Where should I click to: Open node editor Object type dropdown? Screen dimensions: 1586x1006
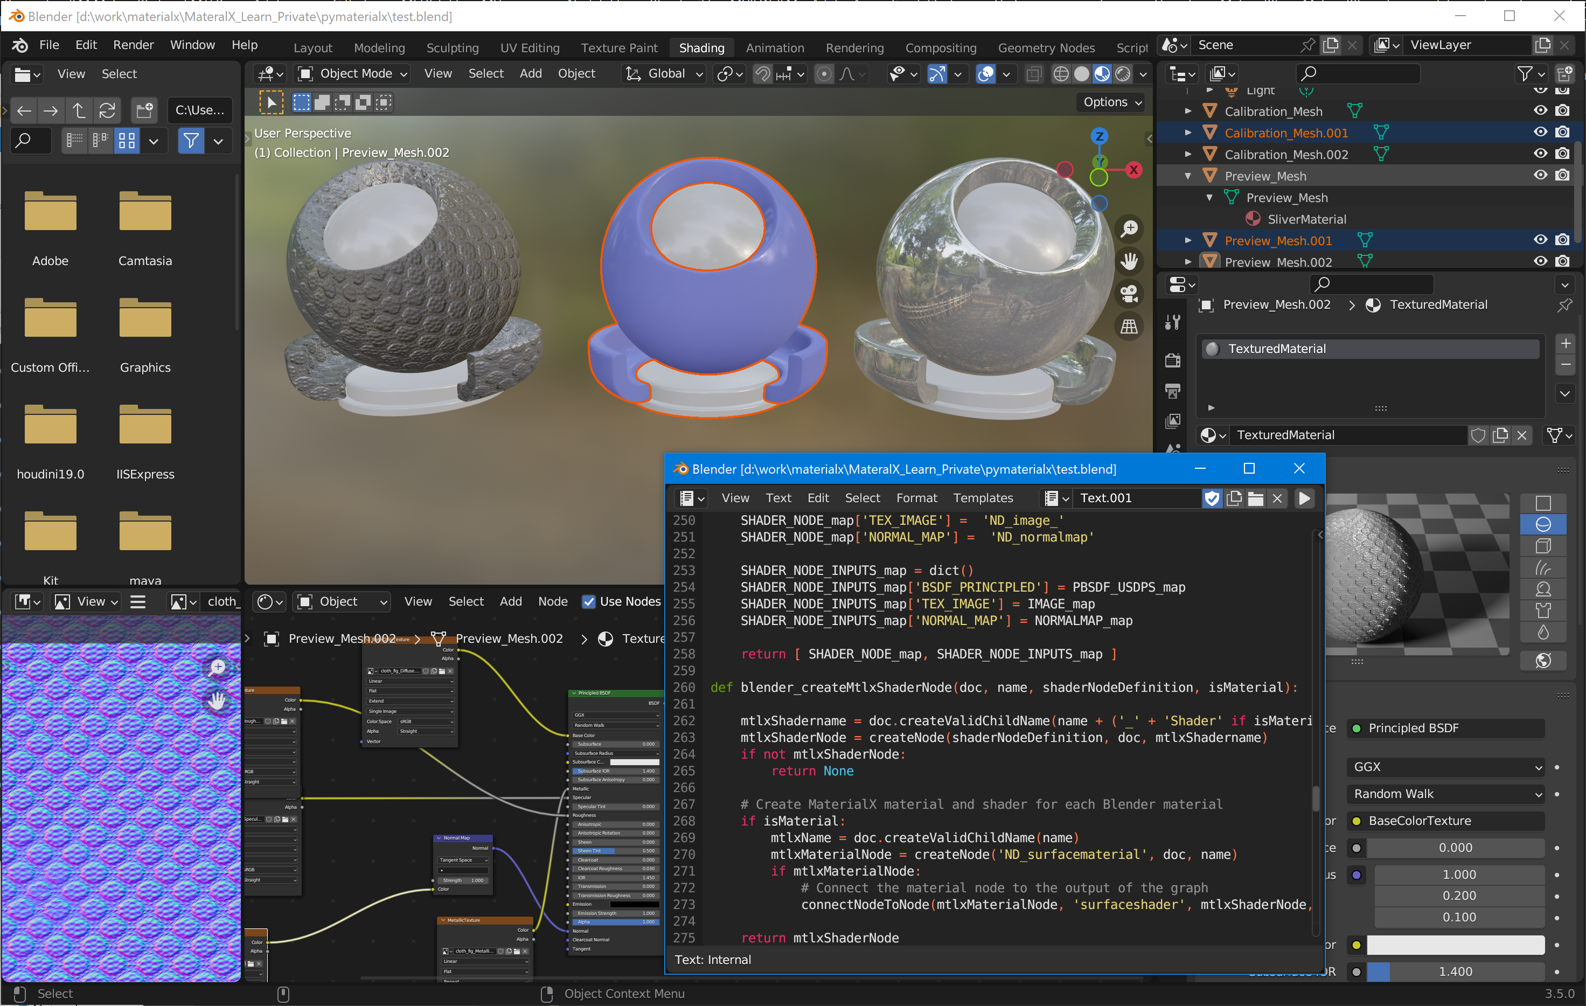coord(341,601)
